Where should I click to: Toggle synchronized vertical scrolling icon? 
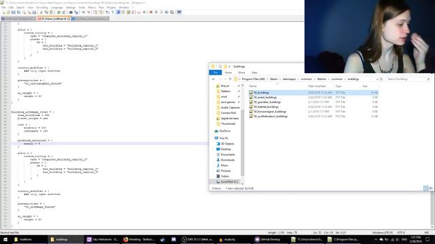pyautogui.click(x=95, y=12)
